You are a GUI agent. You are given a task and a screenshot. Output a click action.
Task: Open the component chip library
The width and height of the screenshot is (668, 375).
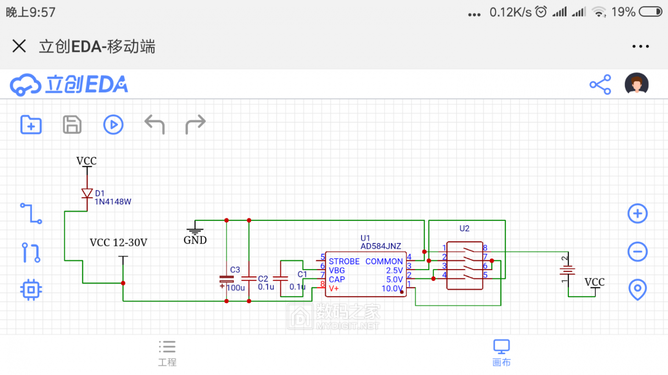[31, 290]
